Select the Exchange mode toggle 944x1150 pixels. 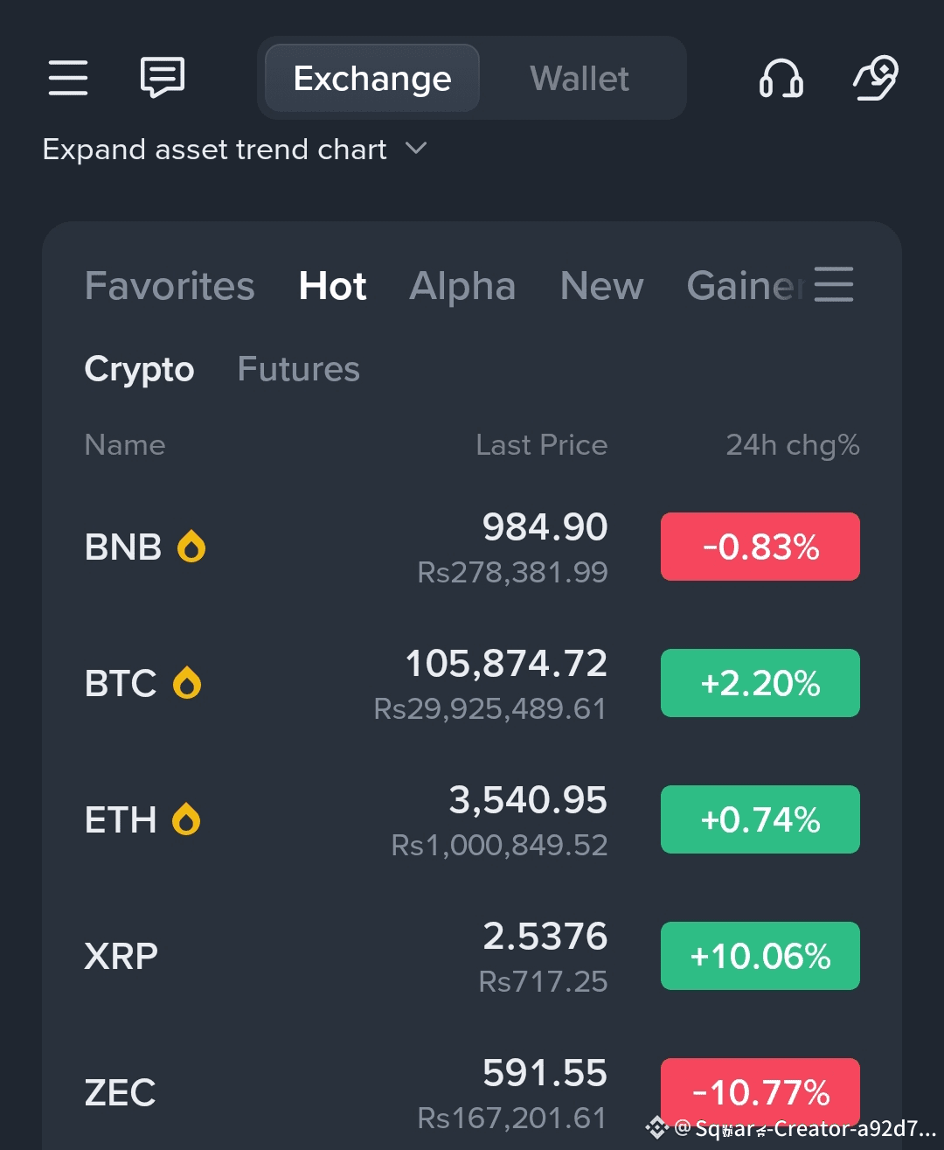[x=372, y=79]
